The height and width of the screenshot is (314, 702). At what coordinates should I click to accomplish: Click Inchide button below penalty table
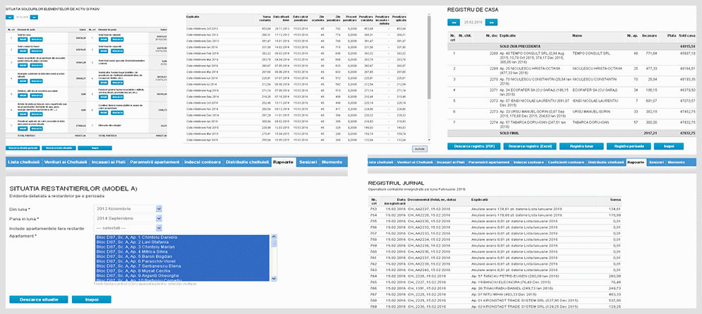tap(420, 150)
